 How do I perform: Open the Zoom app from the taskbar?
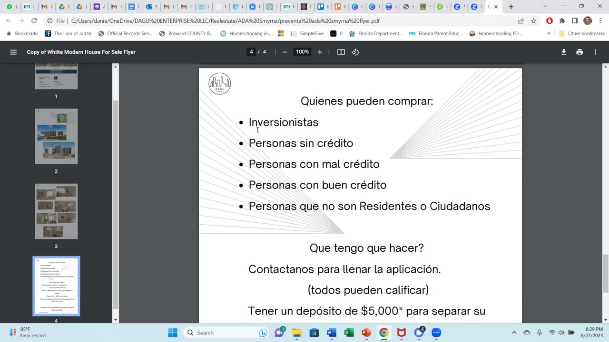coord(436,332)
